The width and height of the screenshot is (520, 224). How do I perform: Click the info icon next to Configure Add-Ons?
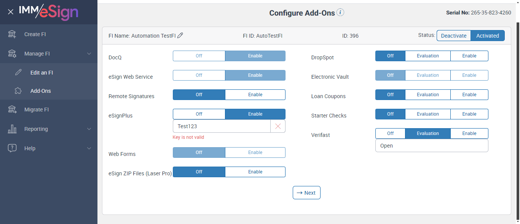[340, 13]
